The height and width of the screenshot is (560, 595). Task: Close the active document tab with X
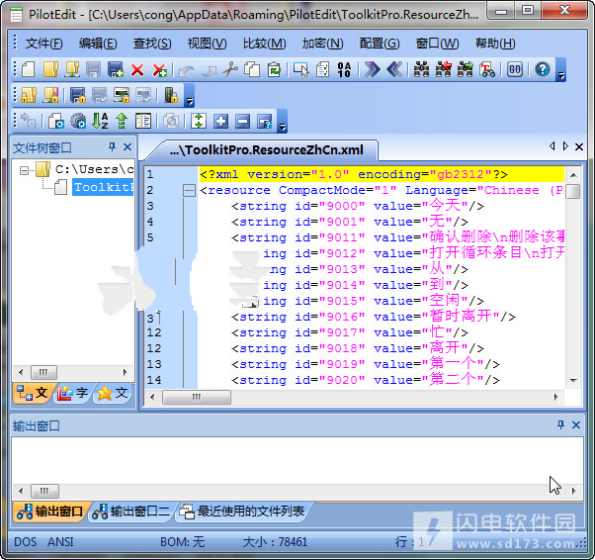[579, 146]
